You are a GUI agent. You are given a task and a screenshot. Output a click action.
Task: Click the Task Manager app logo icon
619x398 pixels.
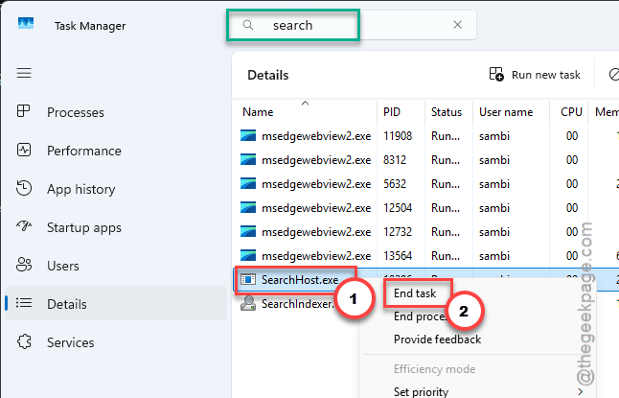click(x=26, y=23)
